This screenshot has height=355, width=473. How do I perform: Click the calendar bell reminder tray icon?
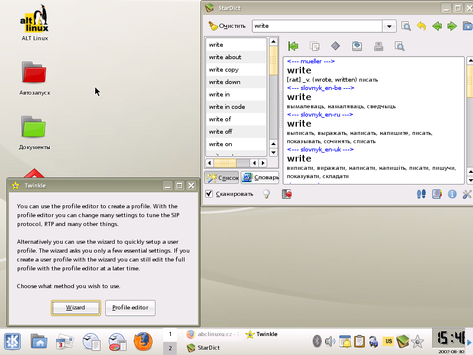[345, 341]
